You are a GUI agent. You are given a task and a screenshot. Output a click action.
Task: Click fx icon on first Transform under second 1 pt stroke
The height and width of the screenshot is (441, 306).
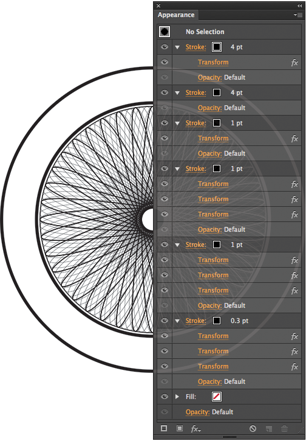[294, 184]
